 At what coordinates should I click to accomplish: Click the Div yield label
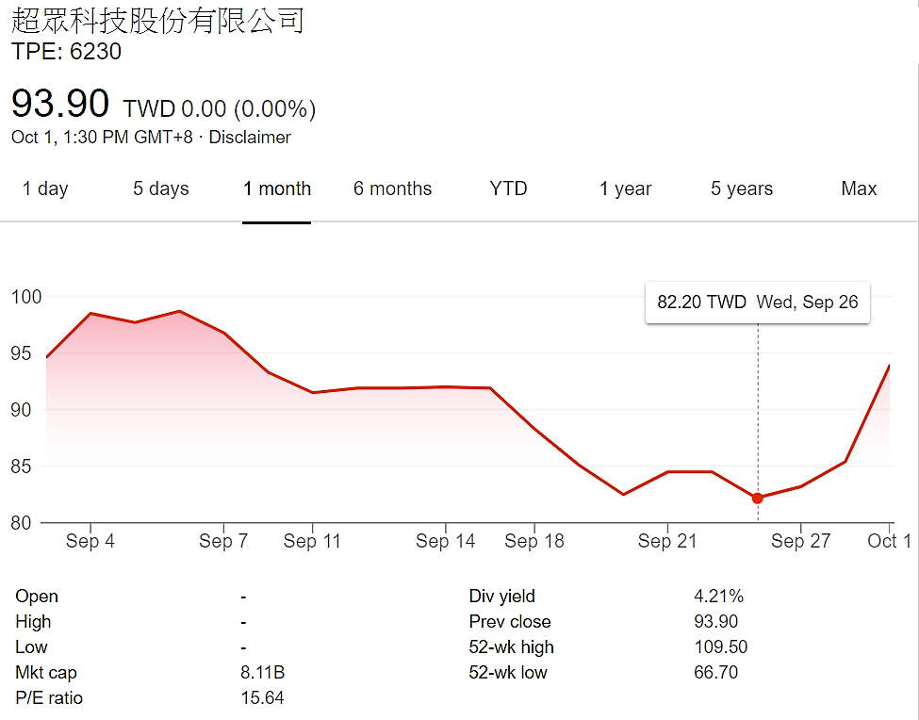pos(501,597)
